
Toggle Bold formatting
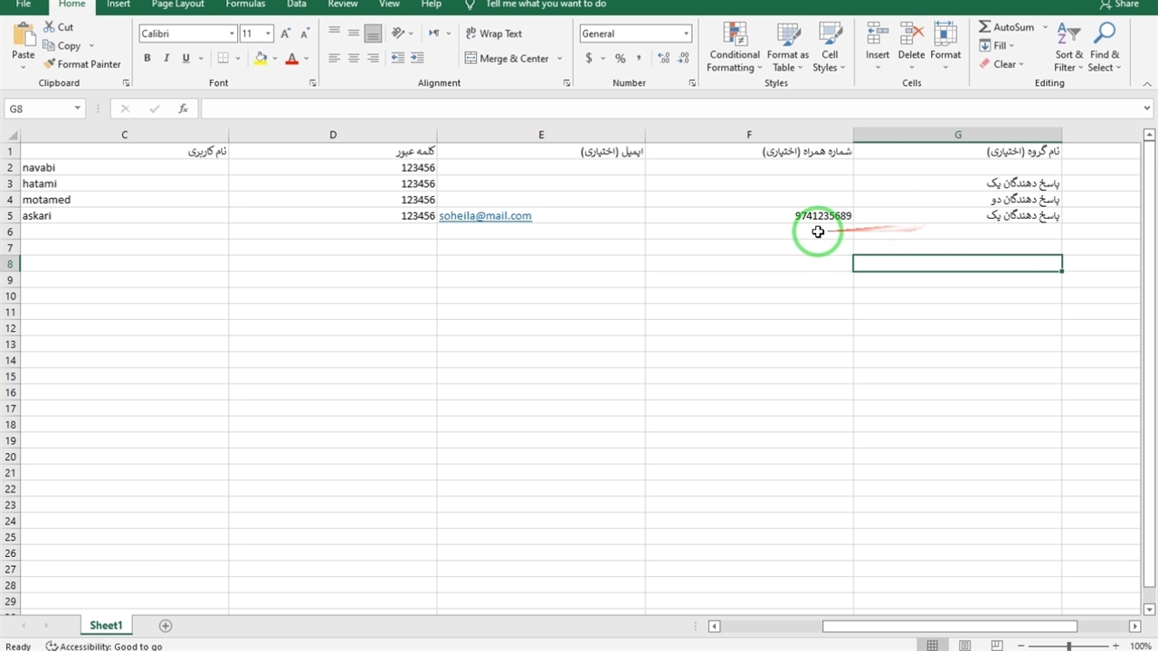tap(147, 58)
